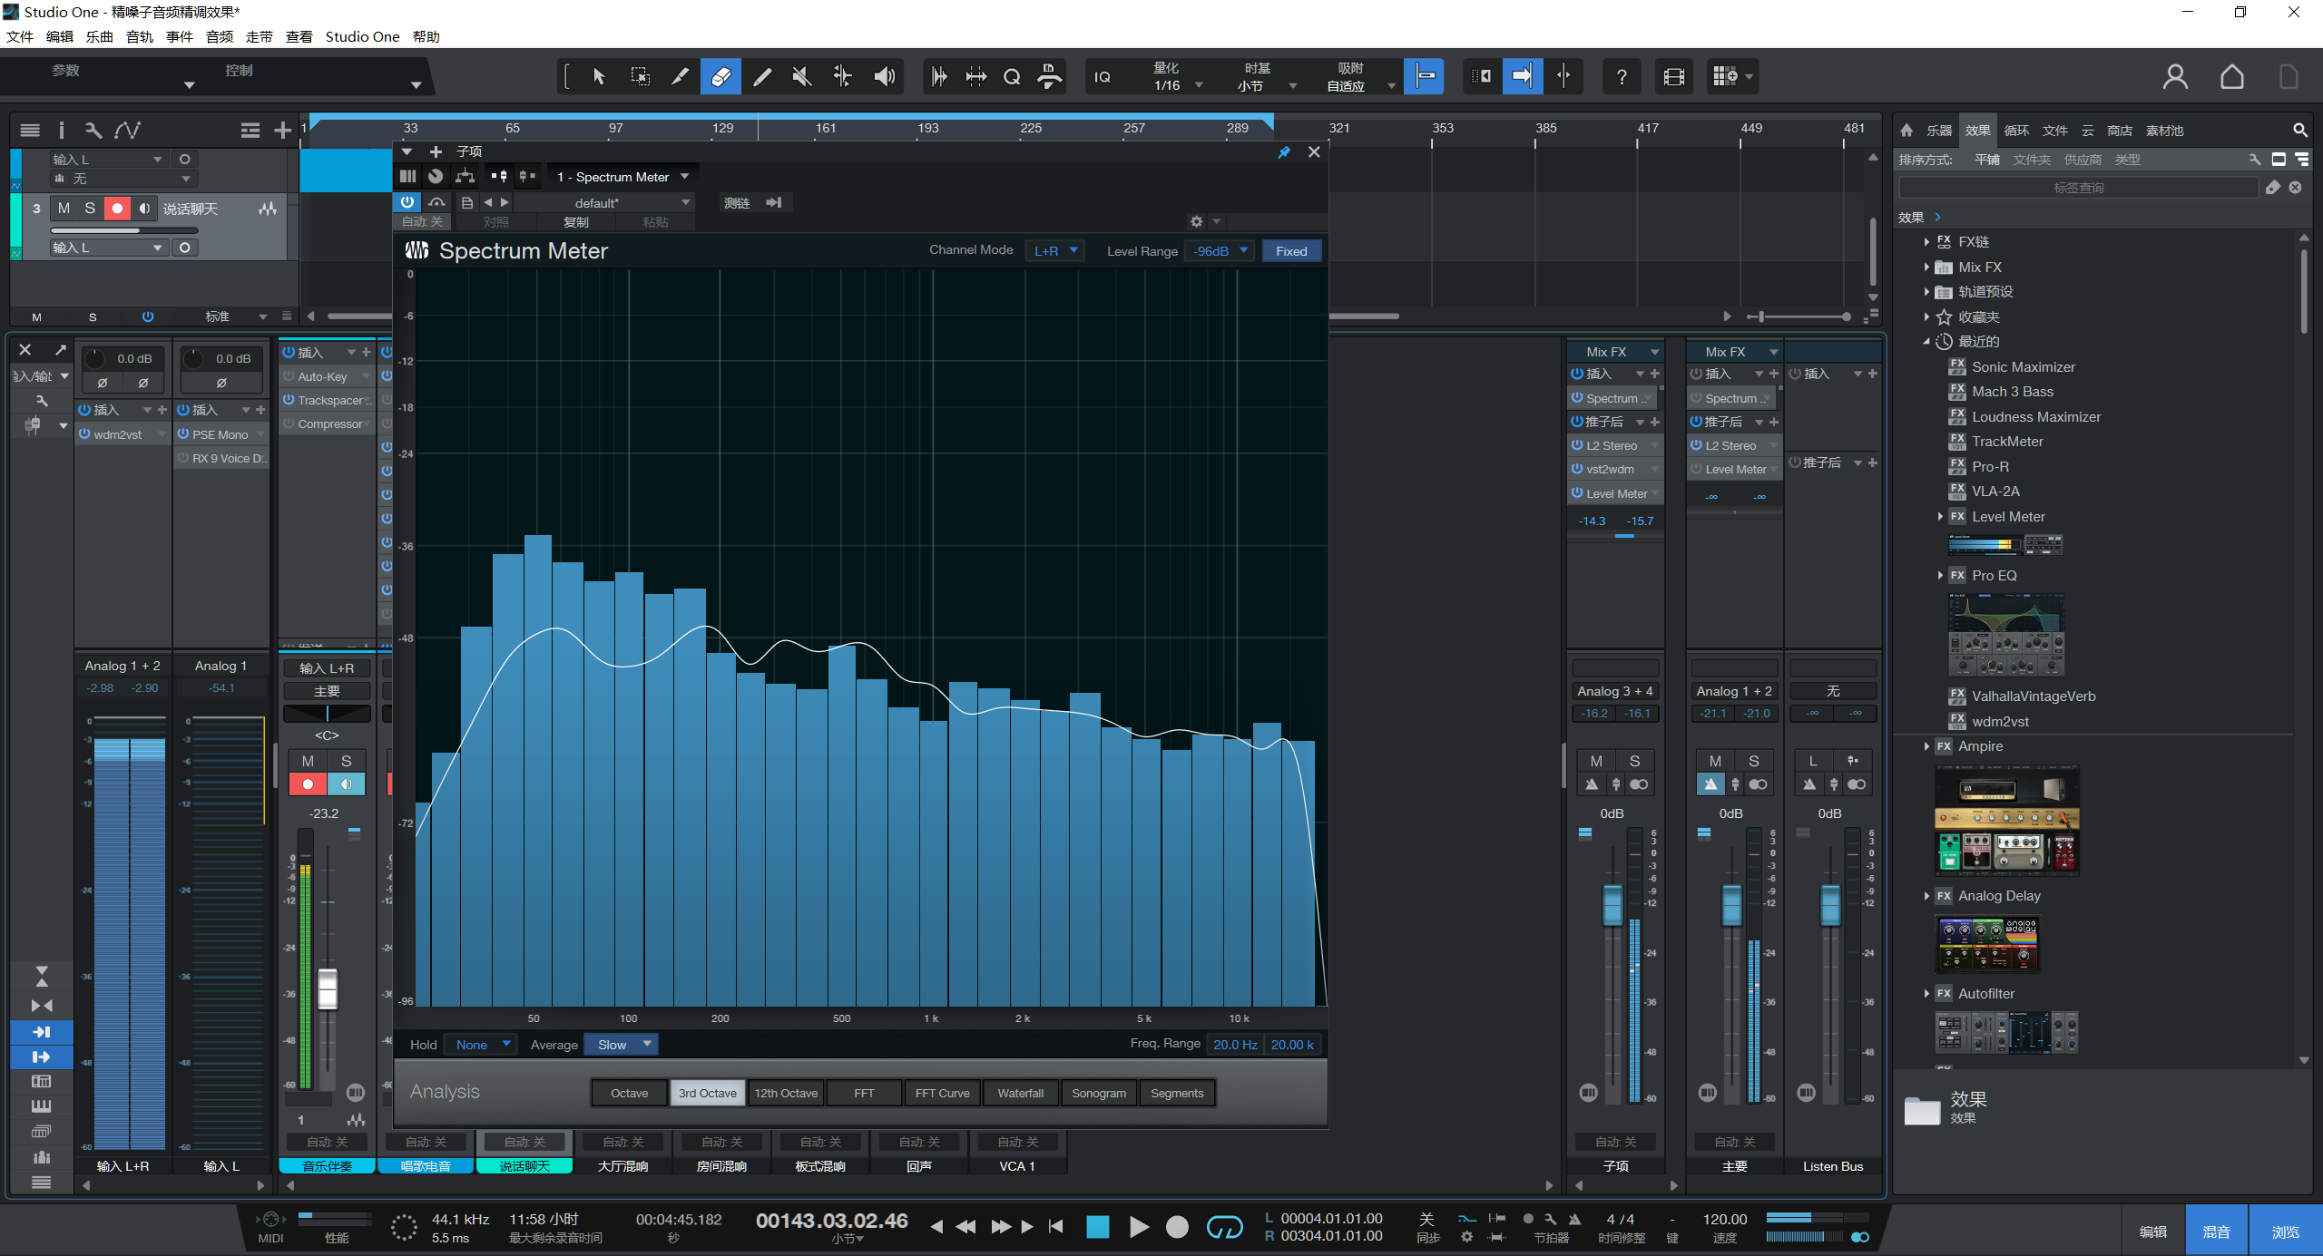Click the search icon in browser
The height and width of the screenshot is (1256, 2323).
click(2299, 131)
